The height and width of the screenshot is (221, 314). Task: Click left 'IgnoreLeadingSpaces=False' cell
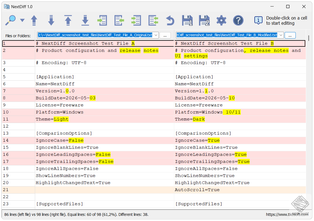pos(104,154)
